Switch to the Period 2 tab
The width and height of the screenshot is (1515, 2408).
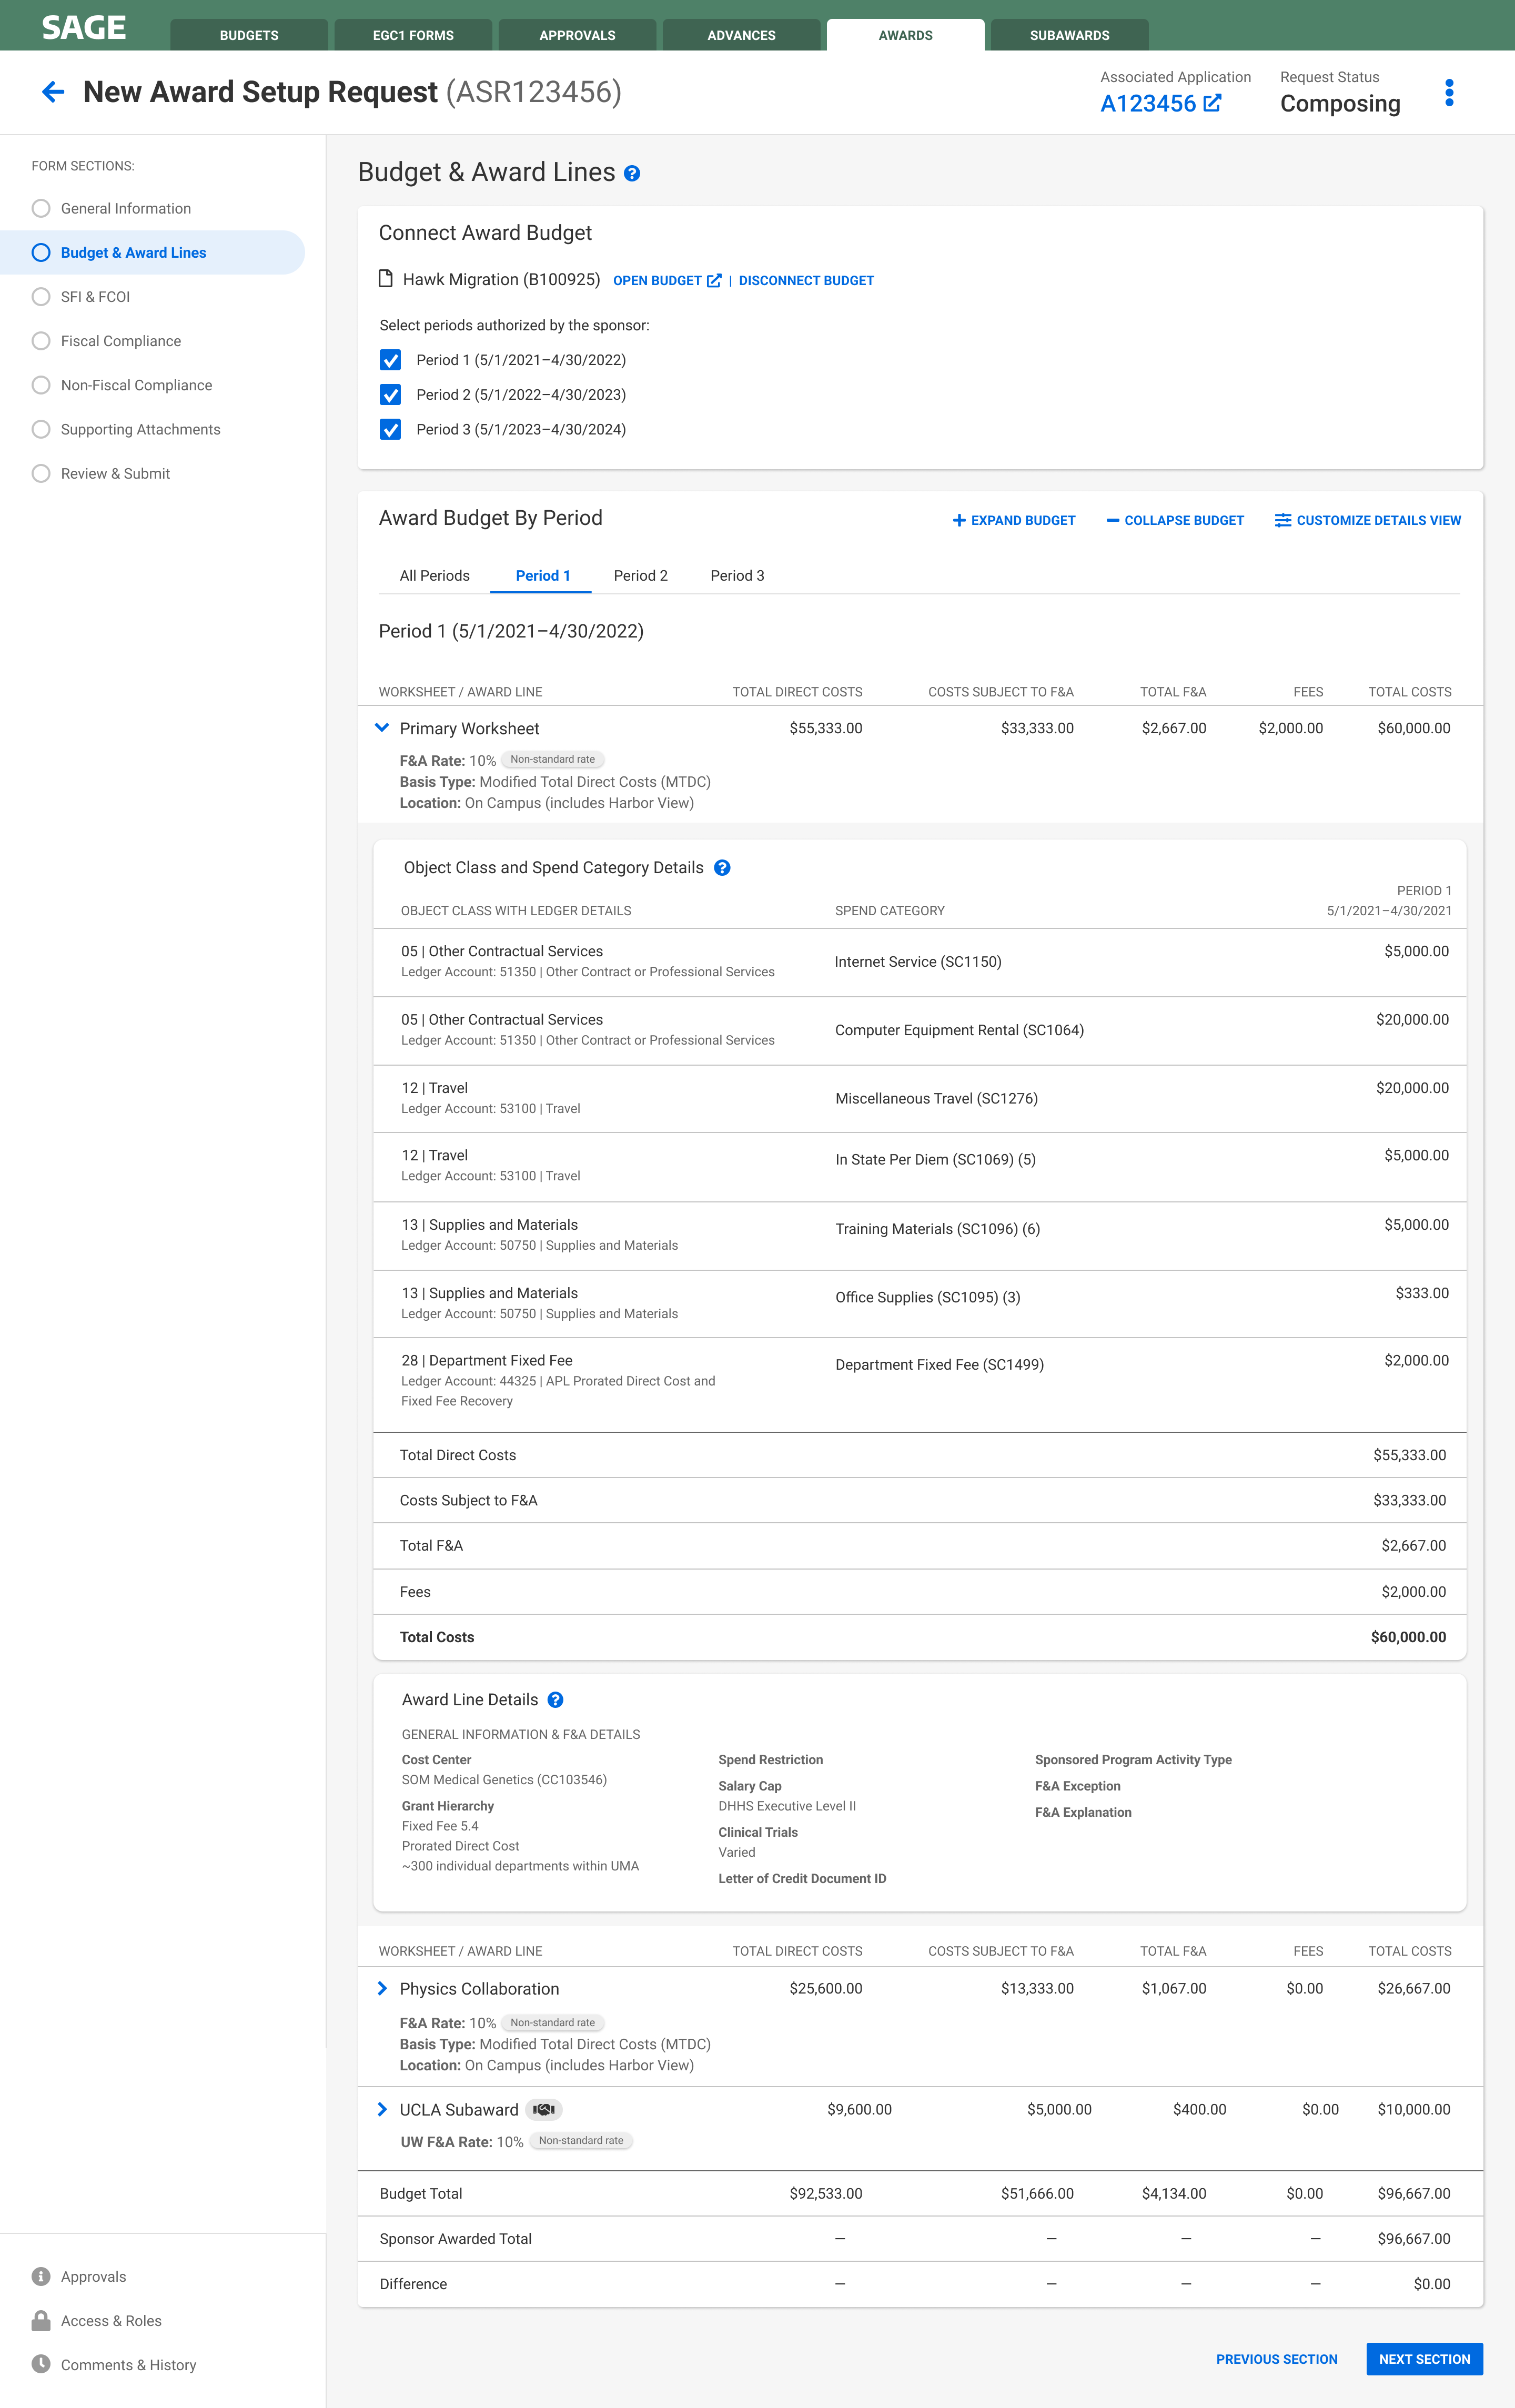(640, 576)
